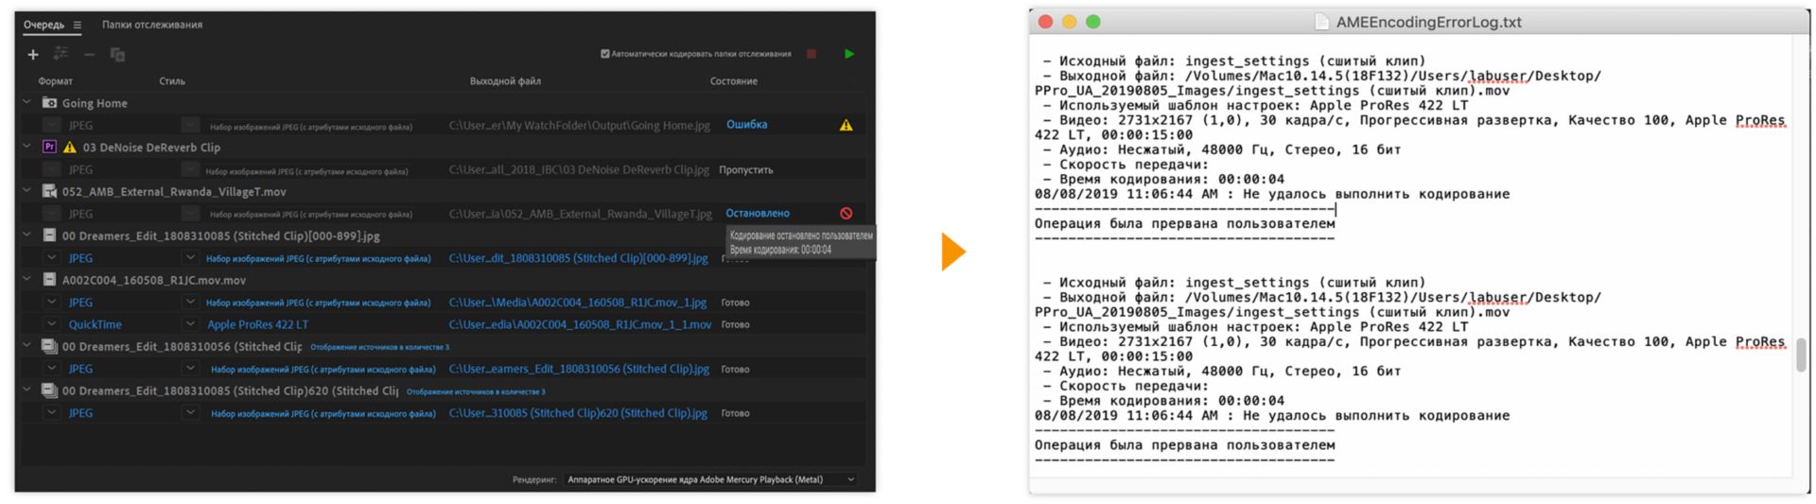This screenshot has width=1816, height=504.
Task: Click the red stopped icon next to Остановлено
Action: pos(846,214)
